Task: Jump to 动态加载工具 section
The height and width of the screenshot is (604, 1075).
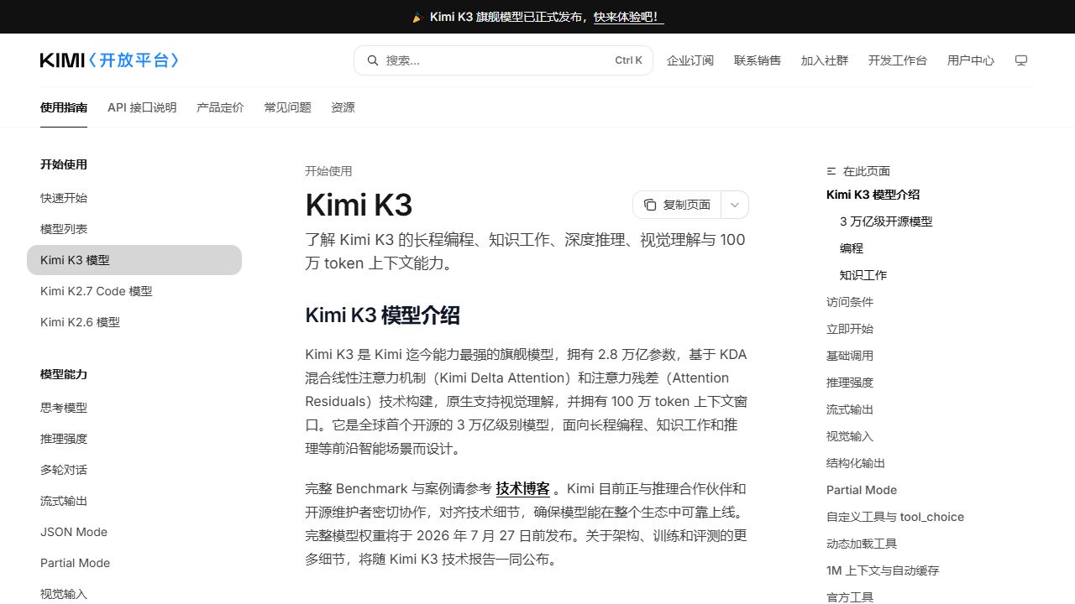Action: pos(862,544)
